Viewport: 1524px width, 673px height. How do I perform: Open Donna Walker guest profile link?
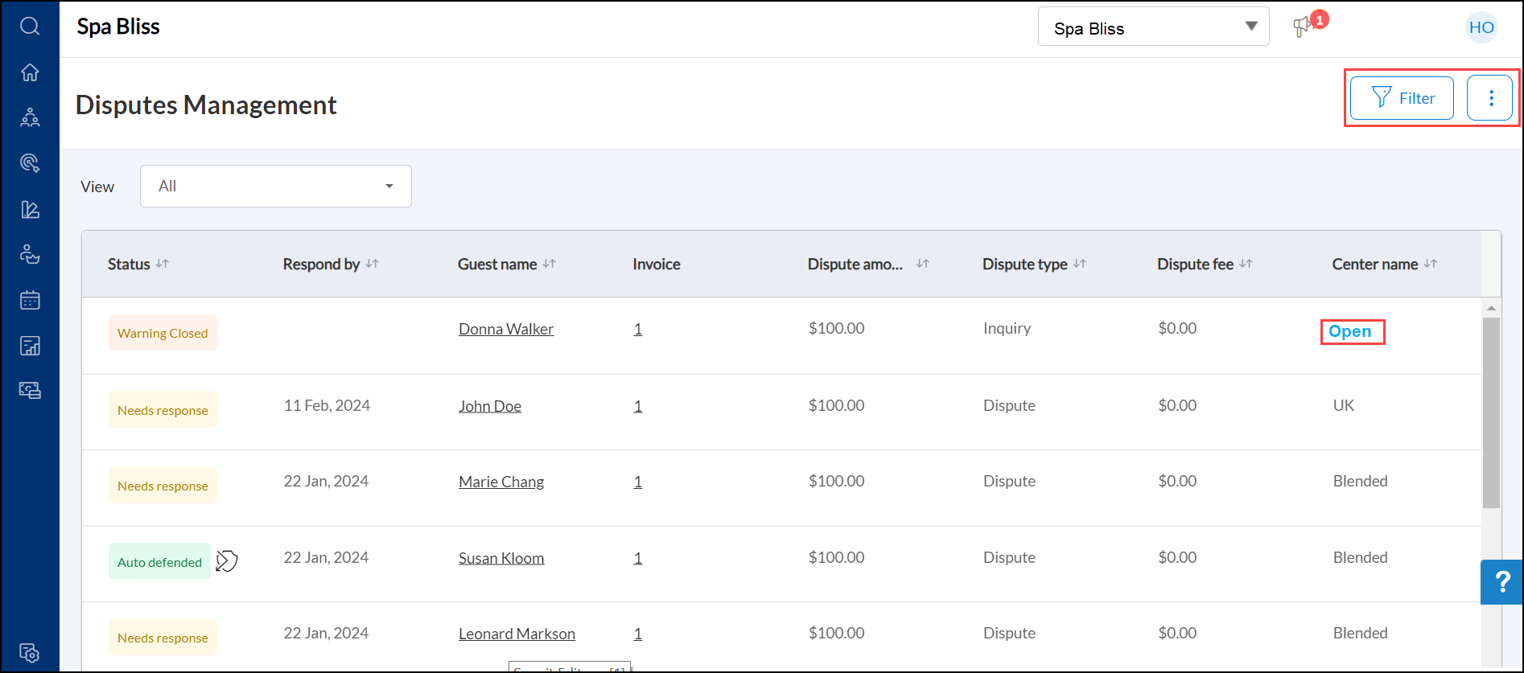coord(506,329)
